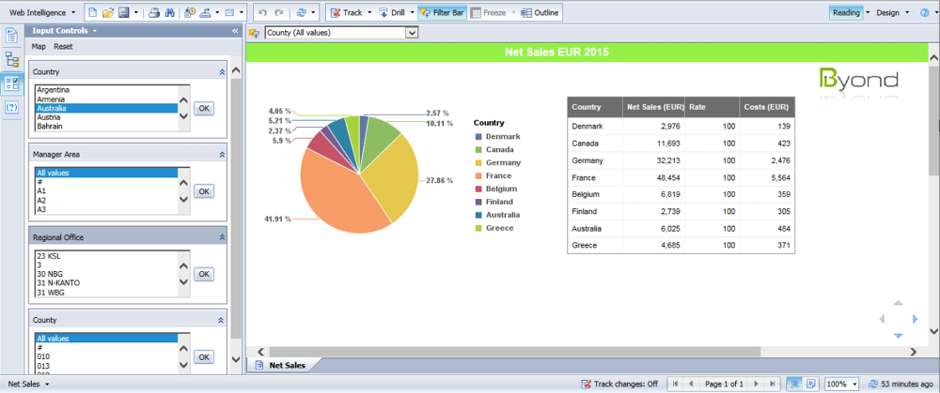
Task: Open the Web Intelligence menu
Action: pos(42,13)
